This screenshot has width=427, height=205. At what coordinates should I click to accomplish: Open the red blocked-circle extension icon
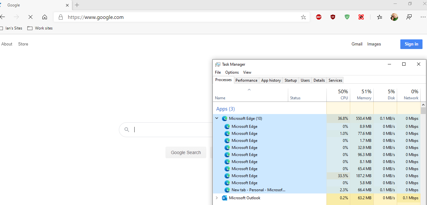point(361,17)
